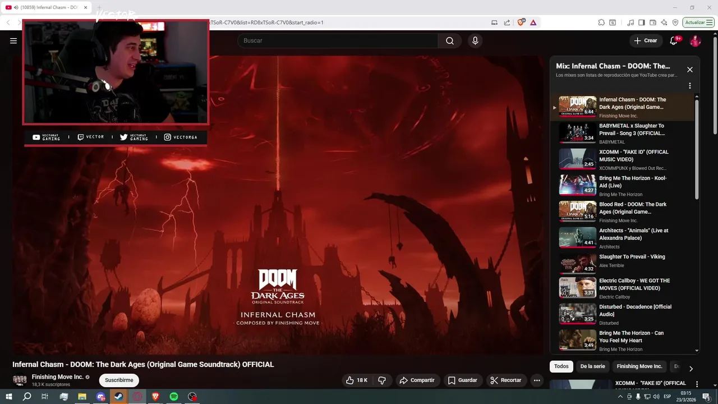Open the YouTube account avatar menu
Image resolution: width=718 pixels, height=404 pixels.
tap(695, 40)
